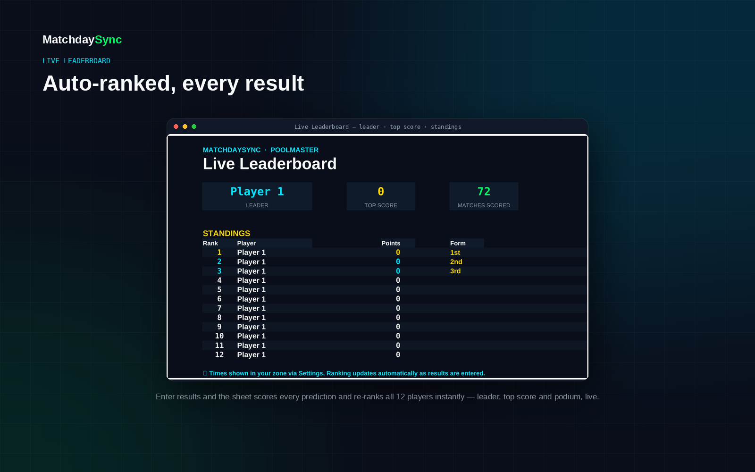This screenshot has width=755, height=472.
Task: Click rank number 2 in standings
Action: (219, 261)
